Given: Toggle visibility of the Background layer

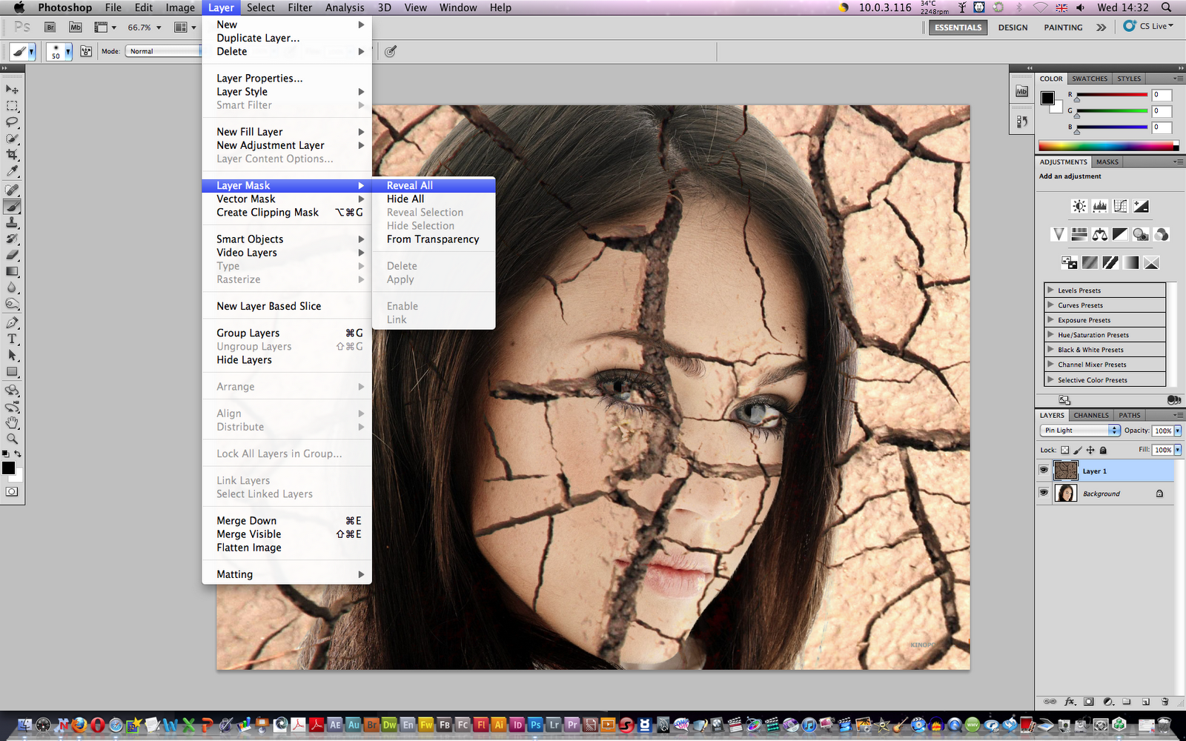Looking at the screenshot, I should click(1044, 493).
